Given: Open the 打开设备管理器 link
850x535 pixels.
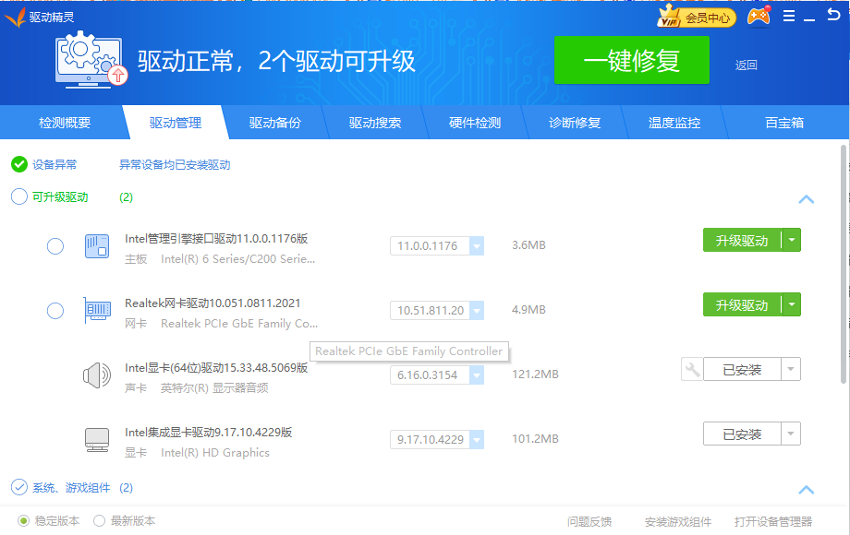Looking at the screenshot, I should click(772, 521).
